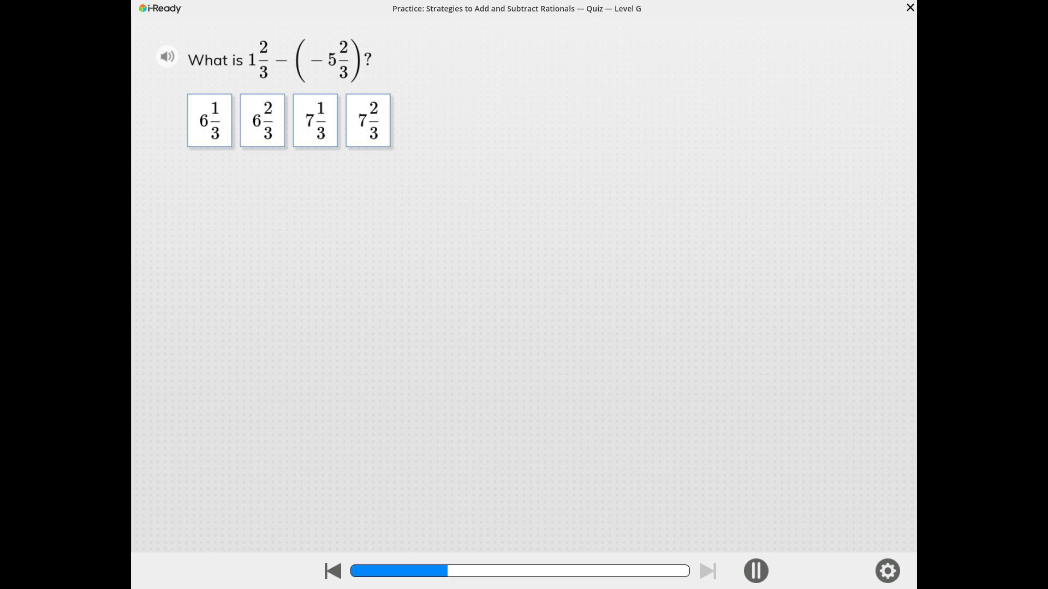The width and height of the screenshot is (1048, 589).
Task: Open the settings gear icon
Action: (887, 570)
